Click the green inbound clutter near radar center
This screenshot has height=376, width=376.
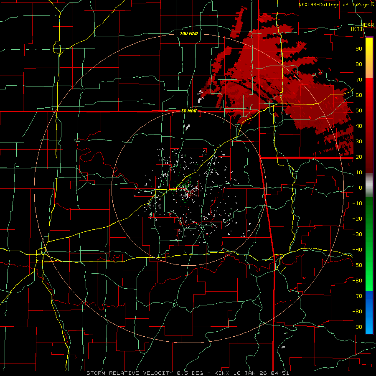coord(185,185)
